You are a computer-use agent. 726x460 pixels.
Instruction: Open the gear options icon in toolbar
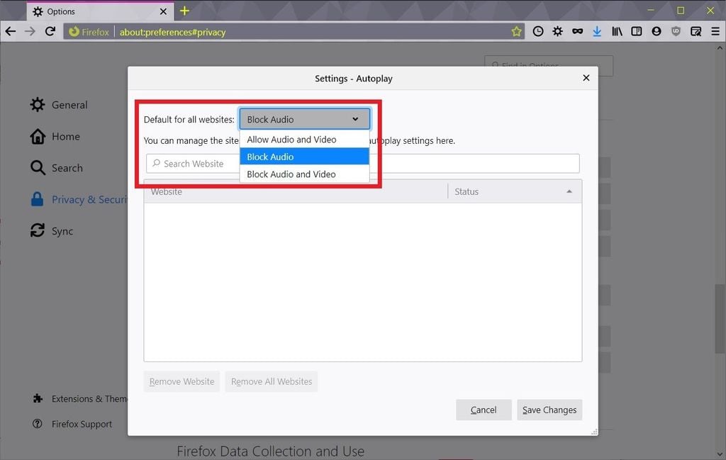click(557, 31)
